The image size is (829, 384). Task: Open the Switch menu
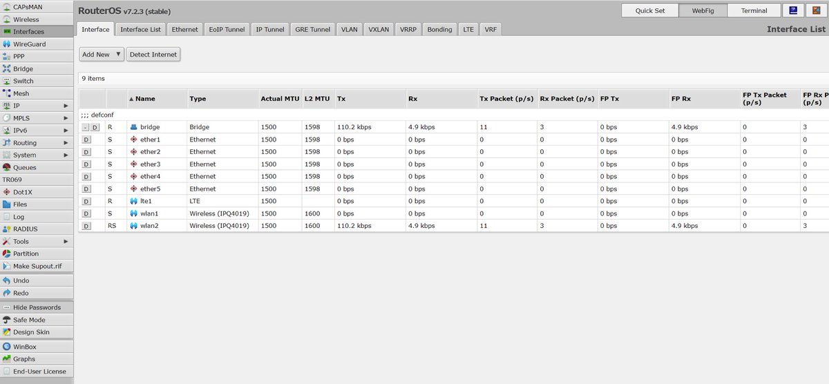point(37,81)
